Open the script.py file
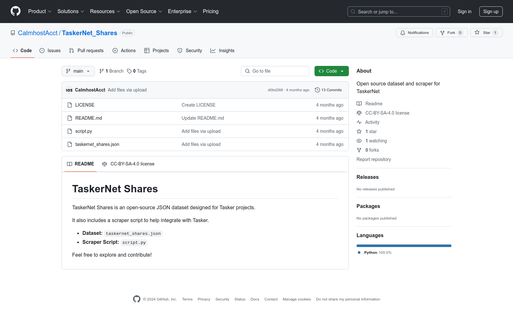This screenshot has width=513, height=320. click(84, 131)
